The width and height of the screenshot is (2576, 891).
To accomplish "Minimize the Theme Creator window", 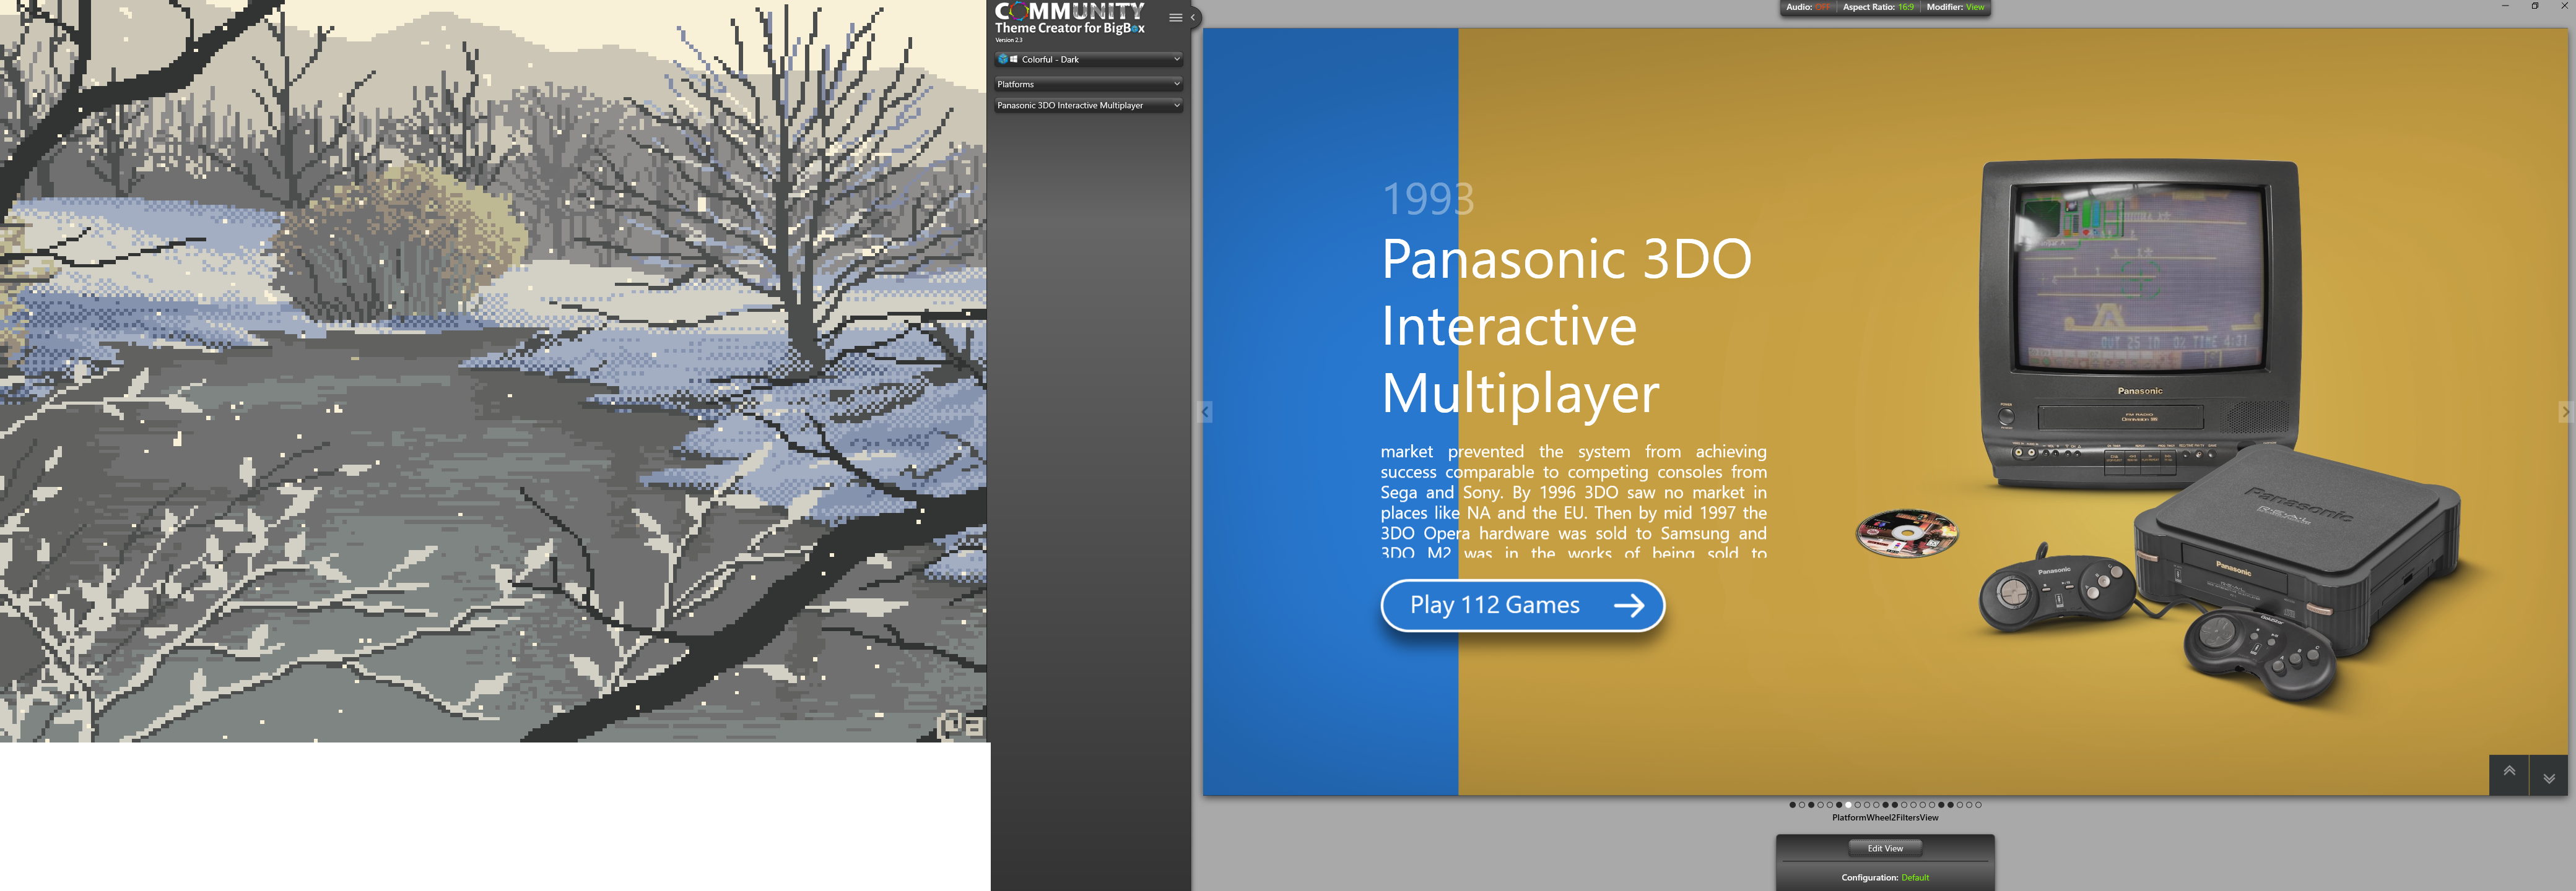I will tap(2505, 6).
